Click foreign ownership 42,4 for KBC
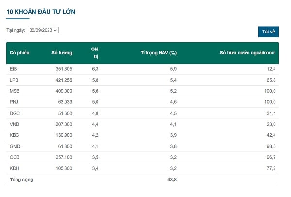Screen dimensions: 291x197 click(271, 135)
